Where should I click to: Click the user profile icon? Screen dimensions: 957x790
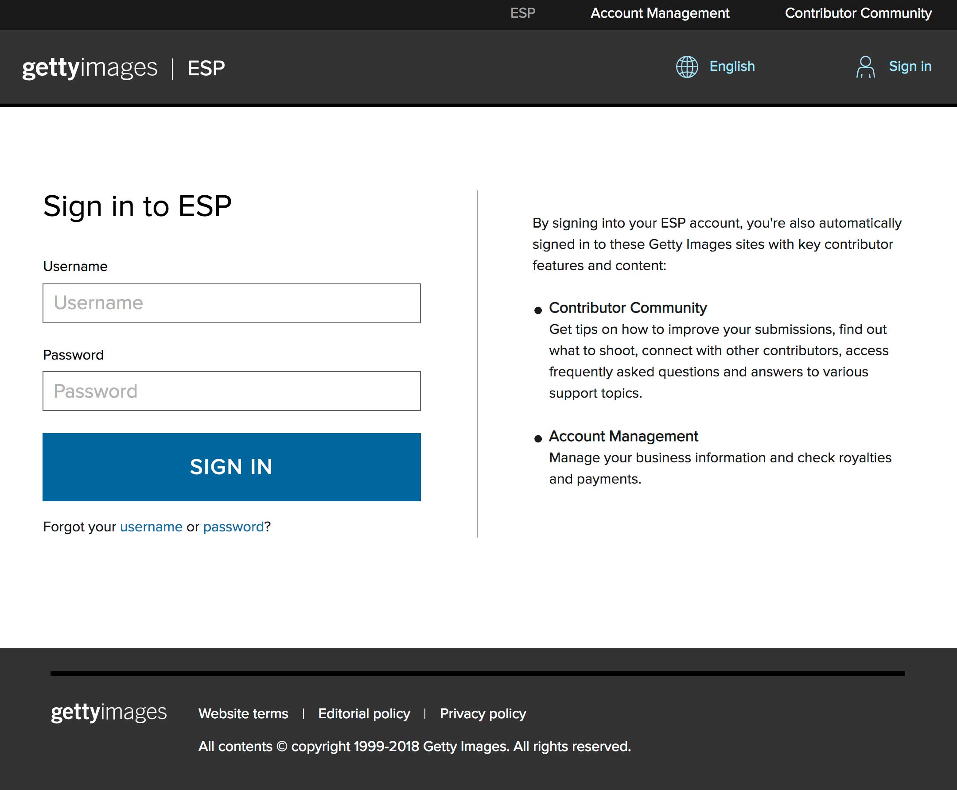(865, 67)
